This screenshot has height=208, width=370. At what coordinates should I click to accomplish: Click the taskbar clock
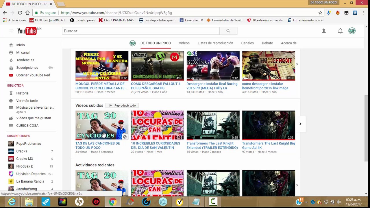354,202
